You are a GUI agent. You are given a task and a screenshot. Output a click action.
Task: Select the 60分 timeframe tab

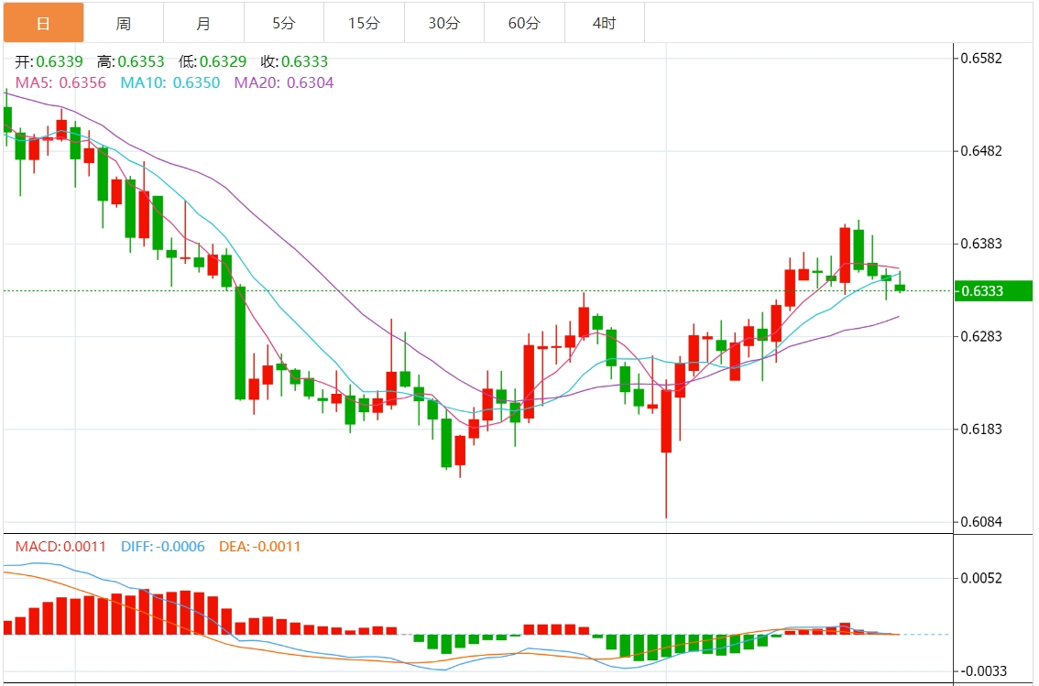coord(525,23)
